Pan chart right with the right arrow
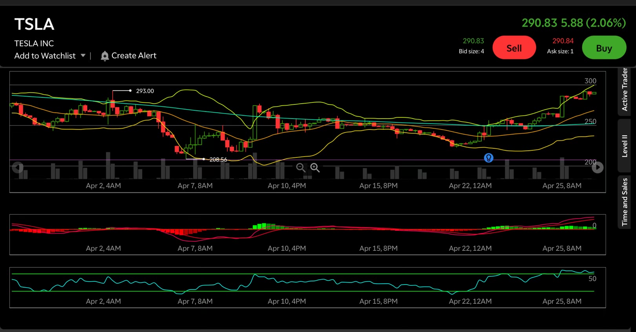The image size is (636, 332). [598, 168]
